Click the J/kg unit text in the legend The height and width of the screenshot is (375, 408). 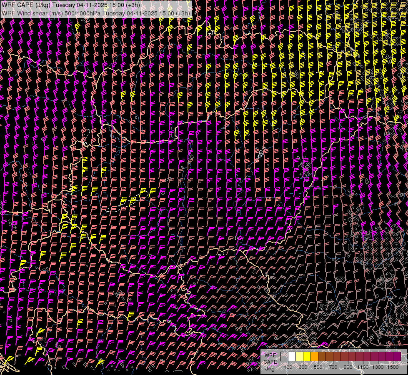tap(270, 368)
